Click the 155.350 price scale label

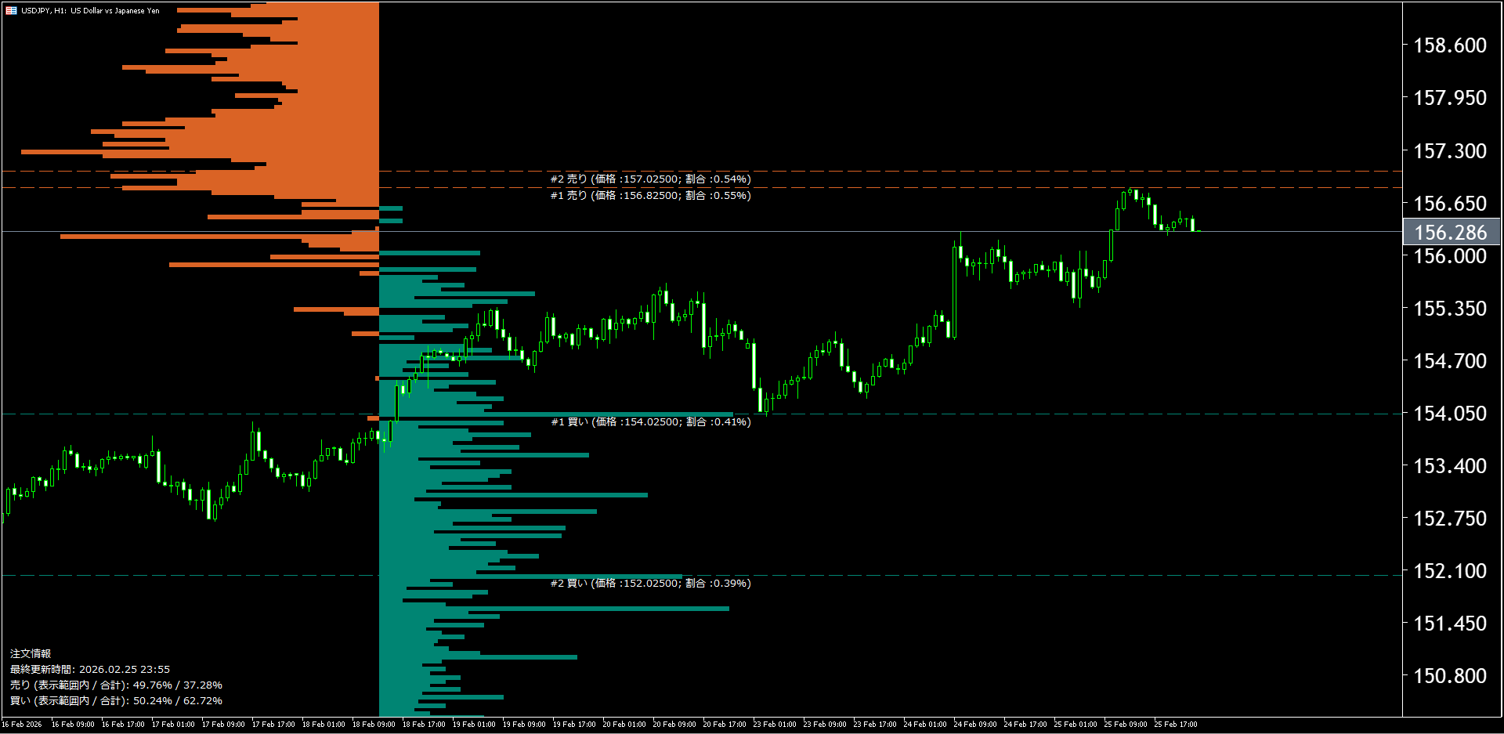(x=1450, y=309)
